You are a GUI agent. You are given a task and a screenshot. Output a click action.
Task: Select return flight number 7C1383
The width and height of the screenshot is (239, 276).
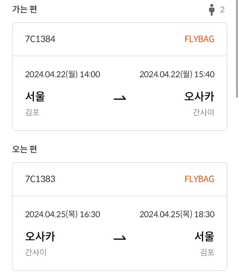(x=40, y=179)
